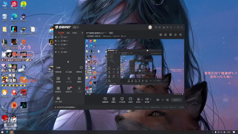
Task: Toggle lock on 图片 1 layer
Action: [x=59, y=44]
